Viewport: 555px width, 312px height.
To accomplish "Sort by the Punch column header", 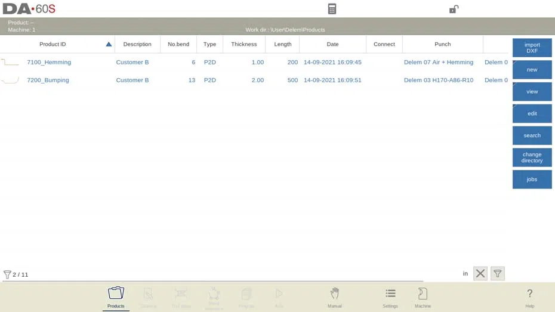I will coord(442,44).
